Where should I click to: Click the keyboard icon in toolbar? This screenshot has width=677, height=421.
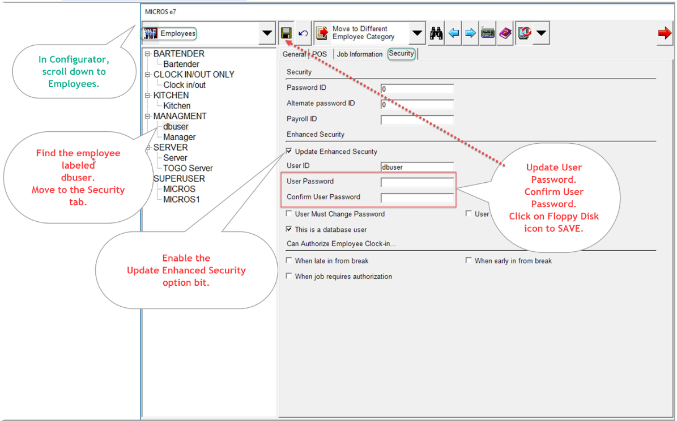tap(487, 33)
